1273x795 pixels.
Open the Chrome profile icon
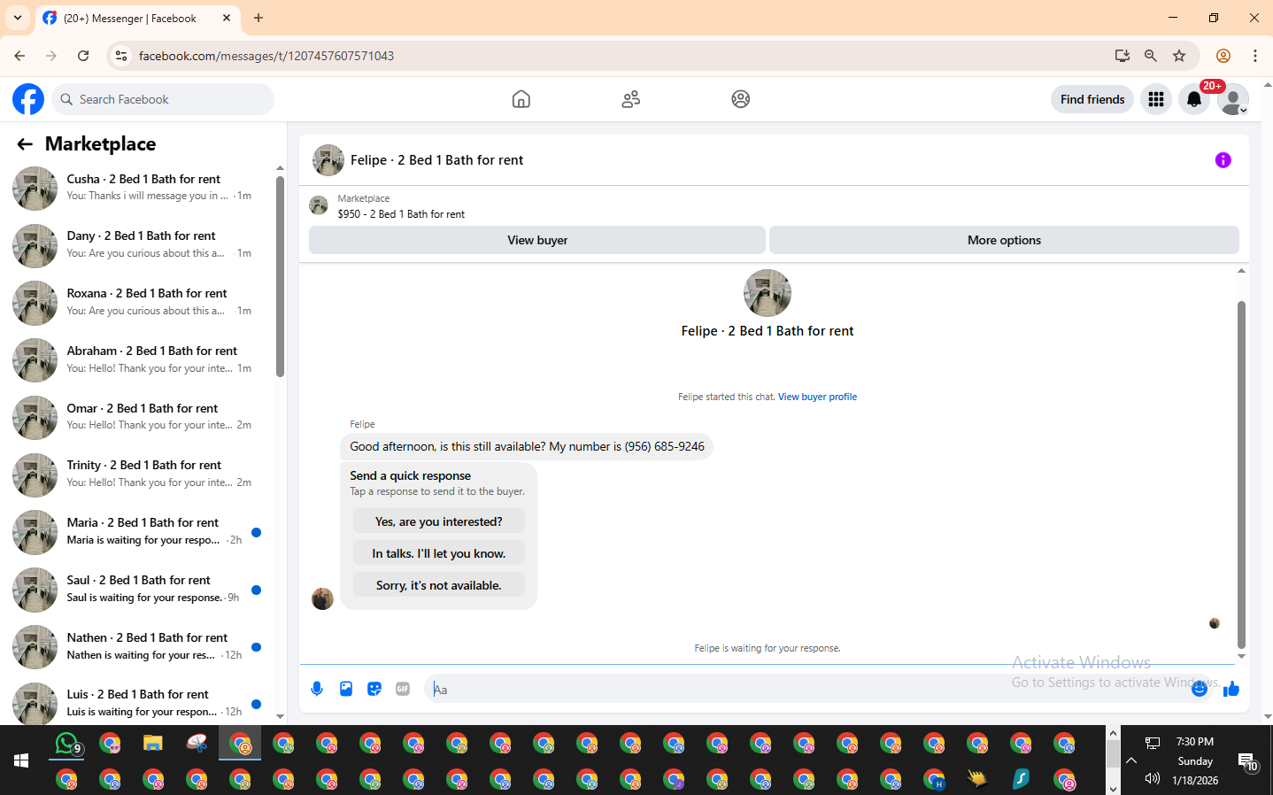click(x=1223, y=56)
